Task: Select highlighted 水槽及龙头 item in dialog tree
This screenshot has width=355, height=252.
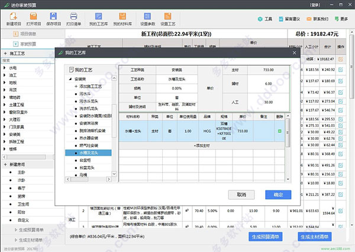Action: click(x=88, y=153)
